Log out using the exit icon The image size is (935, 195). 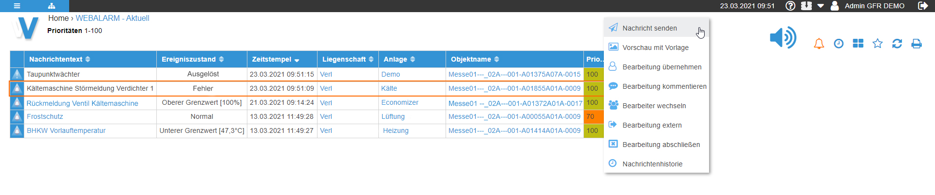(922, 6)
